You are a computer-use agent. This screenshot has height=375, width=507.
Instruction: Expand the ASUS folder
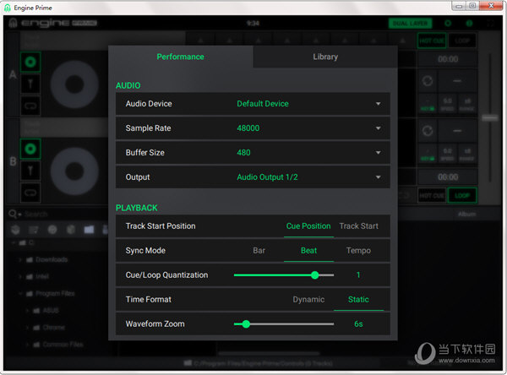click(27, 310)
